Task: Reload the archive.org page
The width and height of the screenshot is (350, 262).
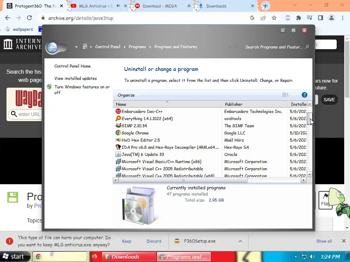Action: [29, 18]
